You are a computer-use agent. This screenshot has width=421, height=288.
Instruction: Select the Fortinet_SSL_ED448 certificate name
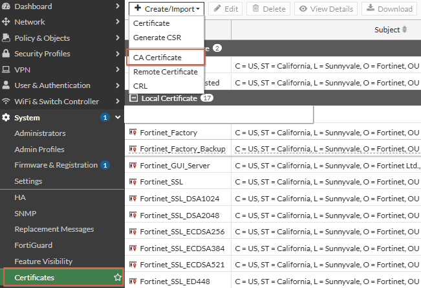click(175, 282)
